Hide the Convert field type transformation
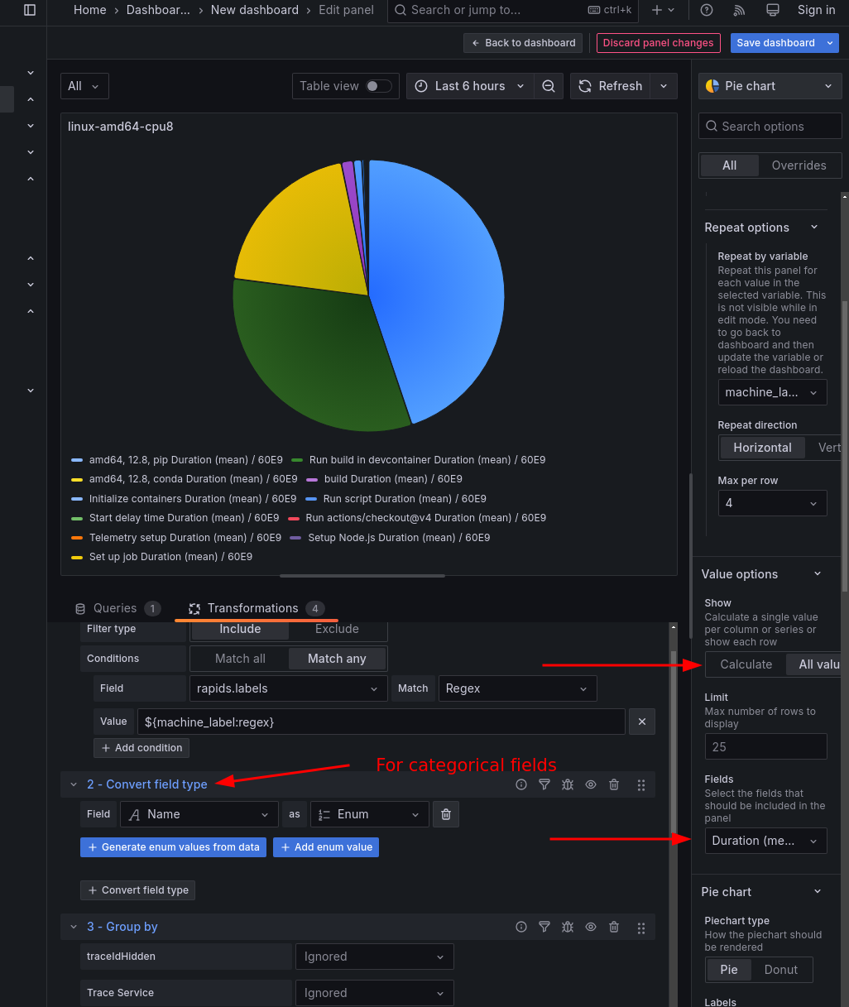Screen dimensions: 849x1007 pyautogui.click(x=591, y=784)
